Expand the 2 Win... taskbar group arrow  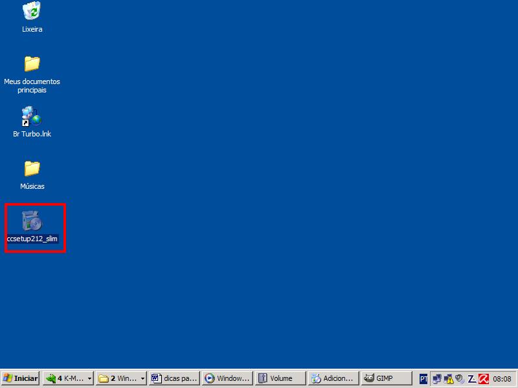click(142, 378)
